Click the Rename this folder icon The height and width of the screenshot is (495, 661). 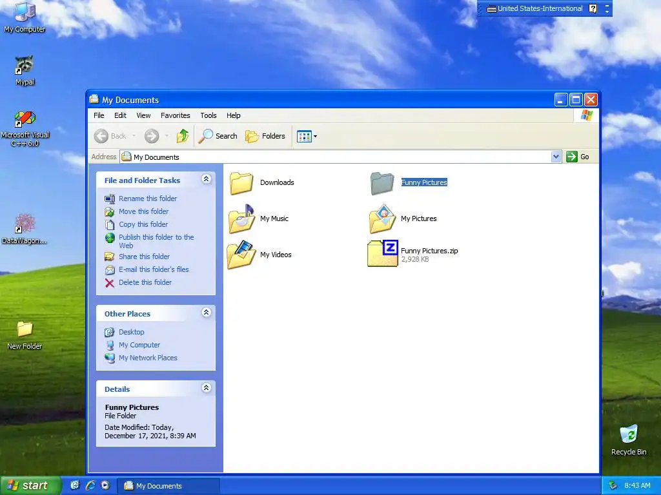click(110, 199)
